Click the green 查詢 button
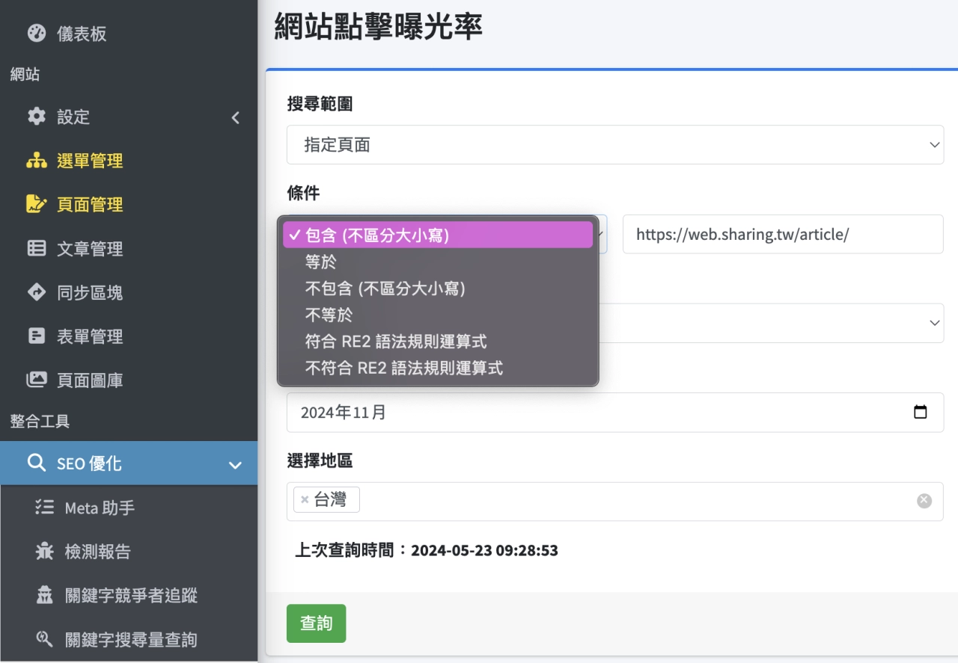 coord(316,623)
